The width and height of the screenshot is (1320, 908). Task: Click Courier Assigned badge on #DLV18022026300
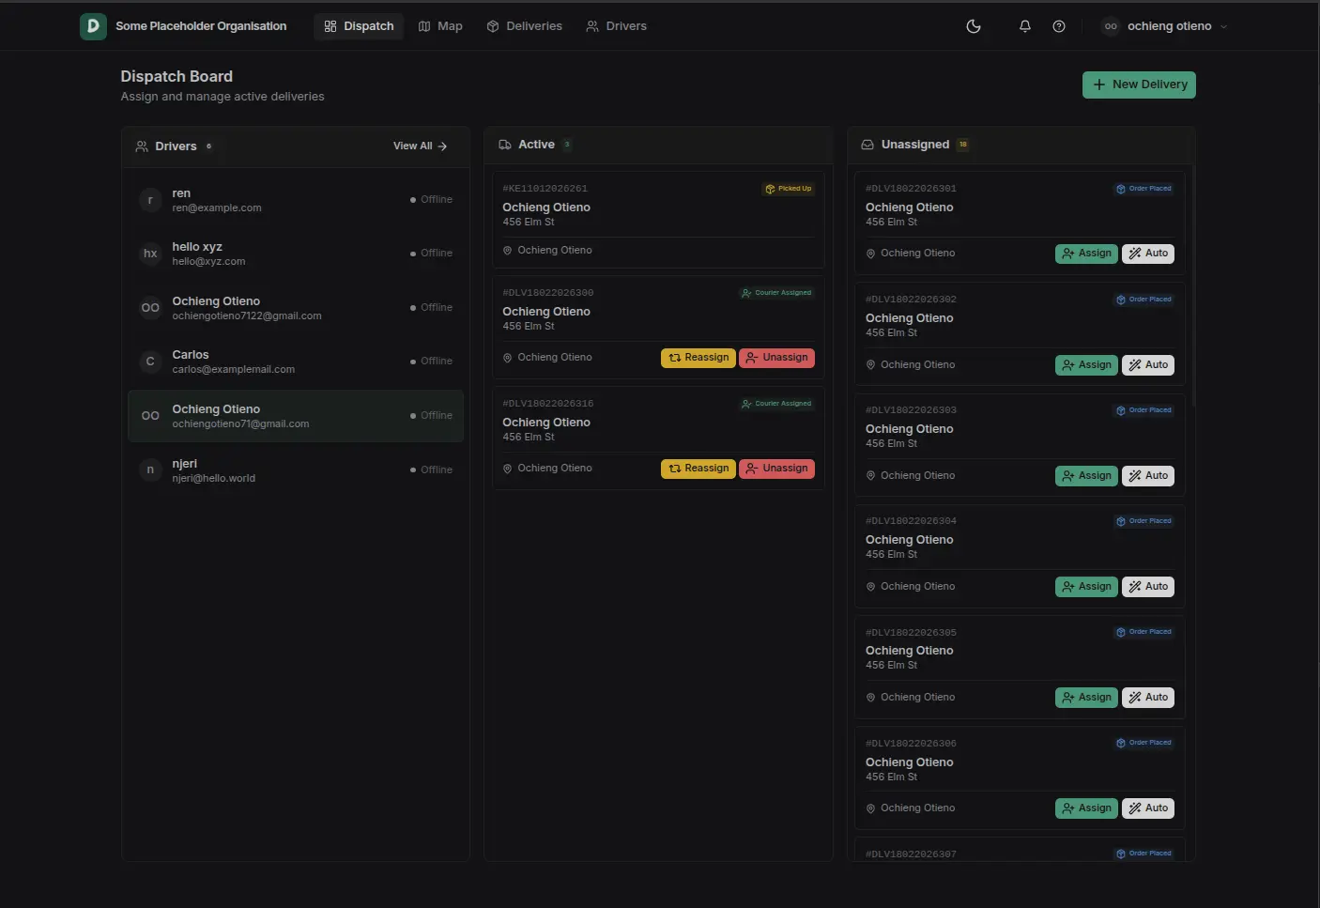pos(776,293)
